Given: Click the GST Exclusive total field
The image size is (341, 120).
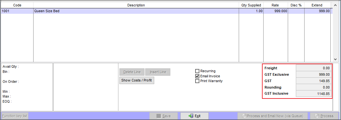Looking at the screenshot, I should 314,74.
